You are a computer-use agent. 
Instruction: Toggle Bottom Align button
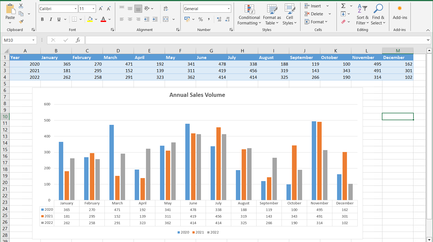point(138,9)
